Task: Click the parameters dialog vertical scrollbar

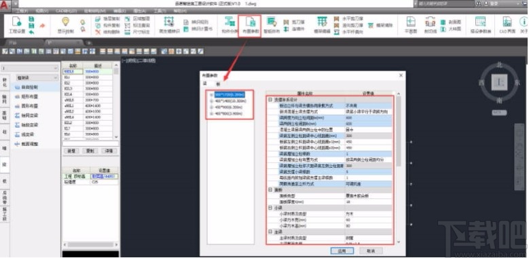Action: 398,132
